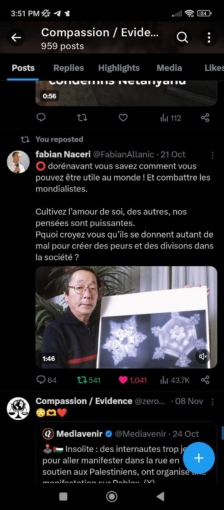Repost the 112-views video post
The image size is (224, 510).
[x=82, y=118]
